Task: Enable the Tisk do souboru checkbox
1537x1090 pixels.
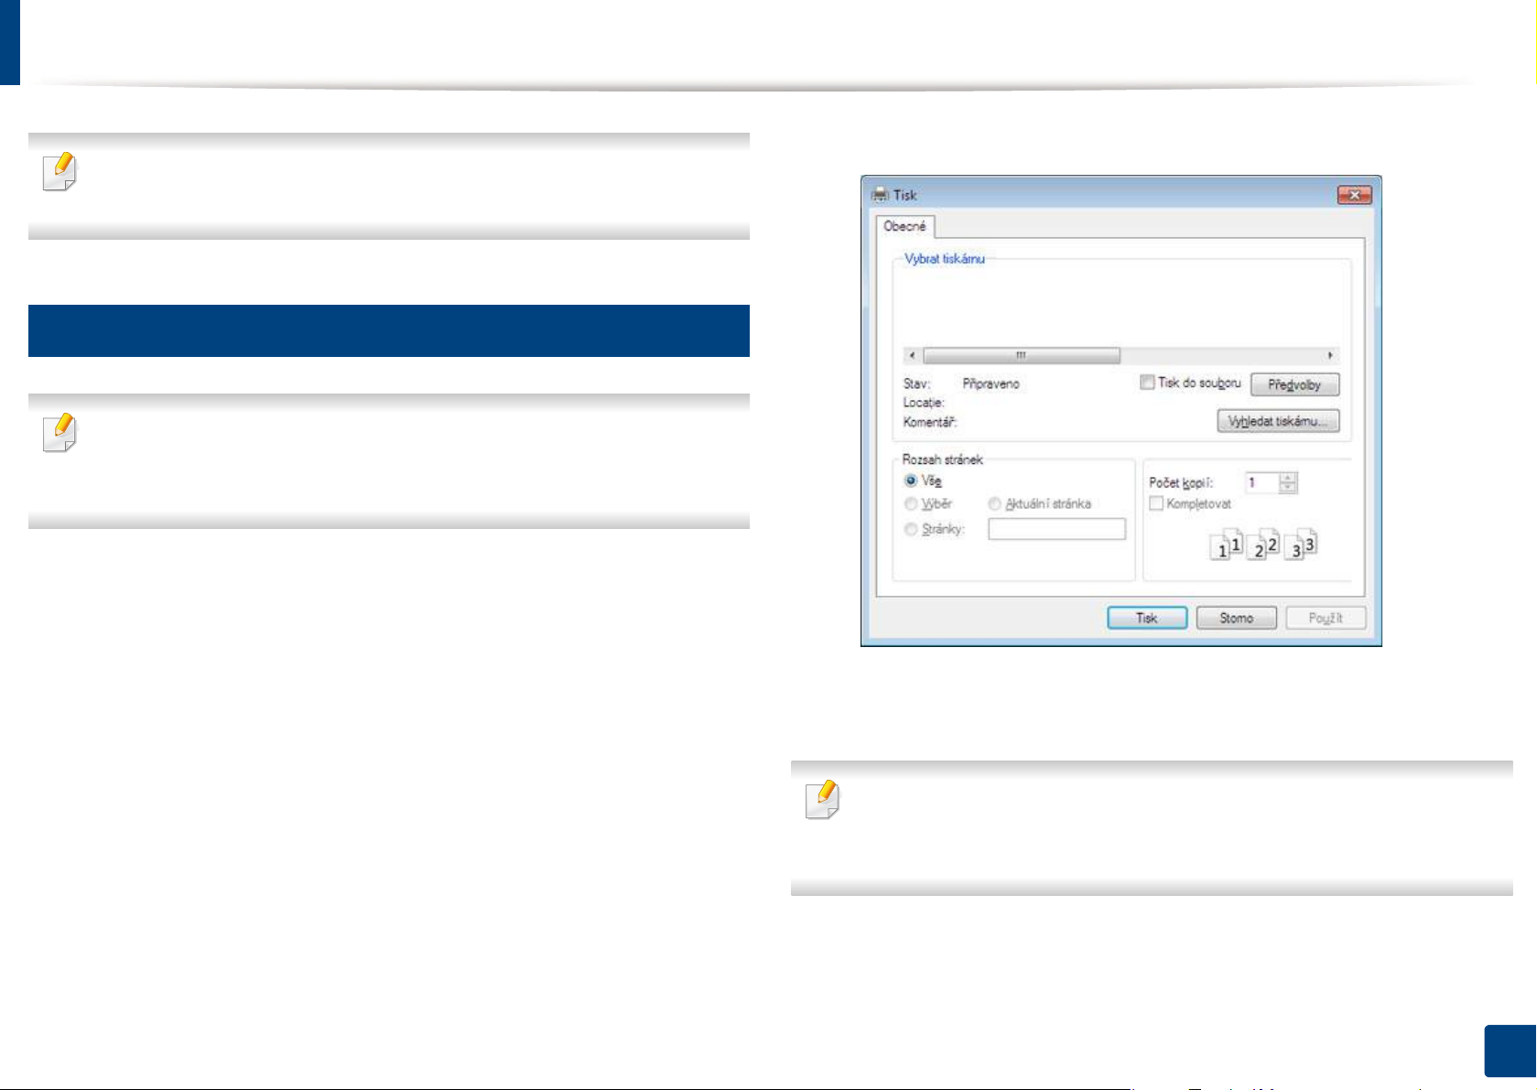Action: [1147, 383]
